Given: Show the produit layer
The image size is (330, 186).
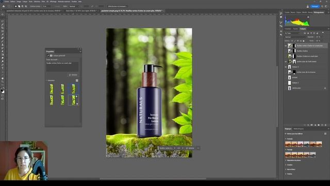Looking at the screenshot, I should [286, 78].
